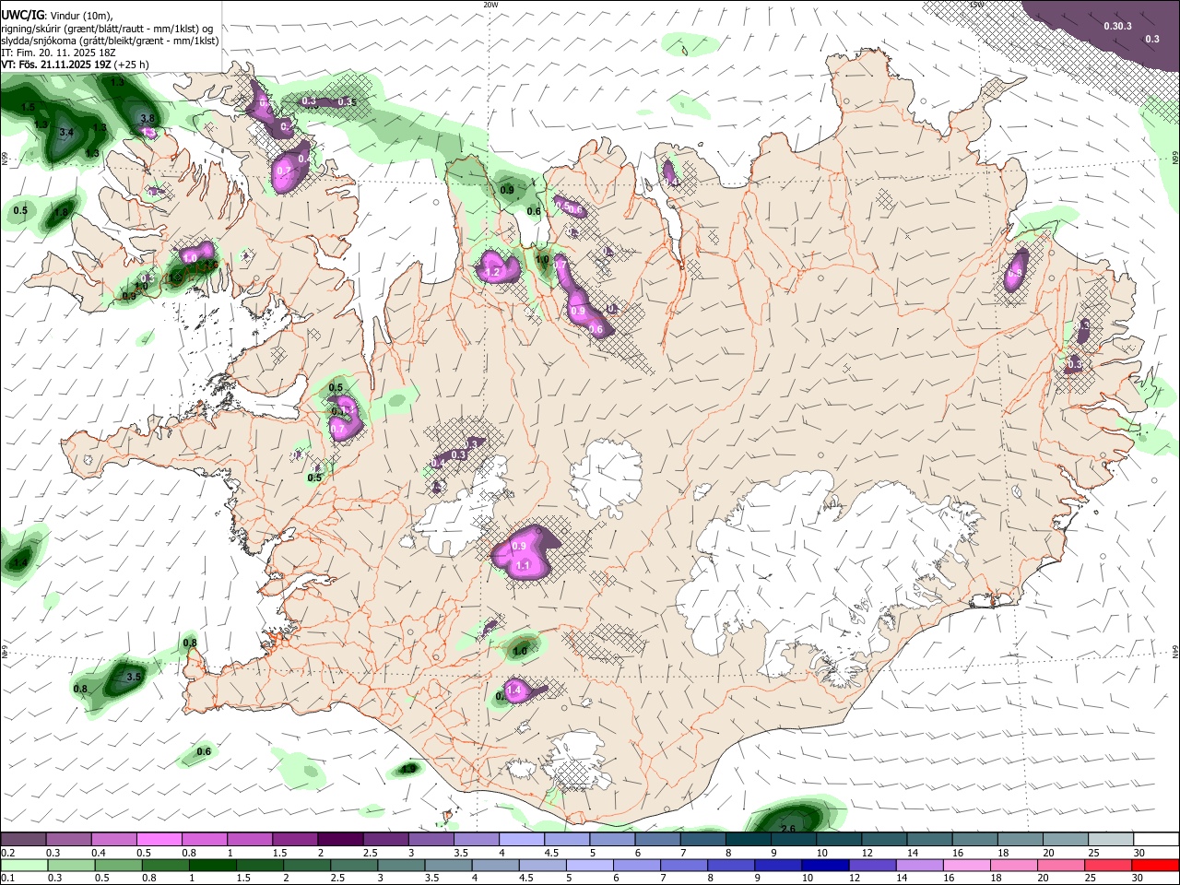Click the '15W' longitude label
Viewport: 1180px width, 885px height.
976,5
